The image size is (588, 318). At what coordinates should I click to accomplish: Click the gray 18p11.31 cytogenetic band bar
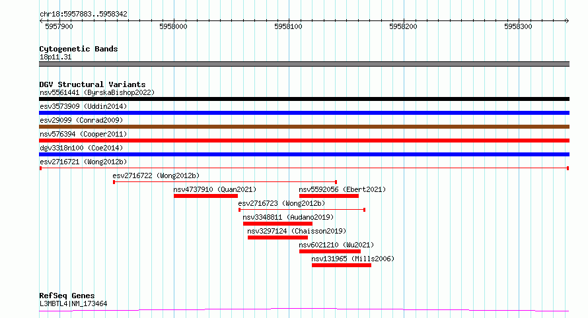click(304, 64)
